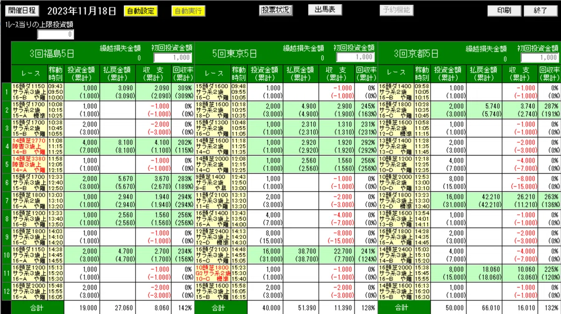
Task: Focus the 1レース当りの上限投資額 input field
Action: (x=56, y=35)
